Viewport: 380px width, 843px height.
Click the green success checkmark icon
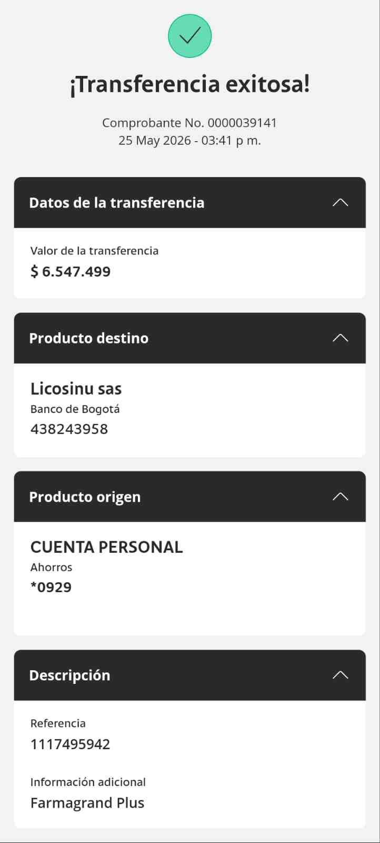(x=190, y=36)
